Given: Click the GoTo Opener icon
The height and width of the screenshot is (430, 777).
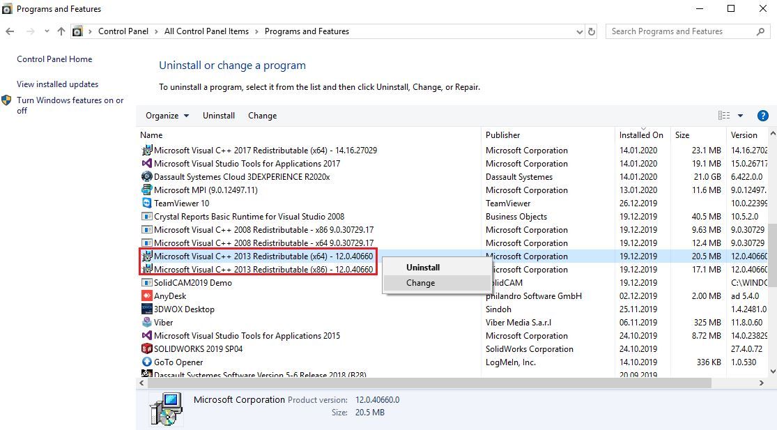Looking at the screenshot, I should coord(146,362).
